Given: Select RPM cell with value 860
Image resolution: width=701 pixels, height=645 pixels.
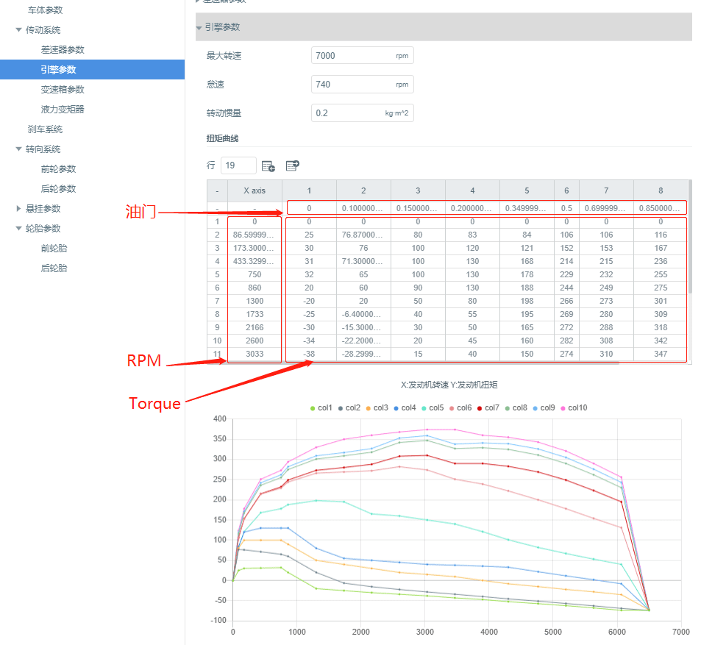Looking at the screenshot, I should click(x=255, y=288).
